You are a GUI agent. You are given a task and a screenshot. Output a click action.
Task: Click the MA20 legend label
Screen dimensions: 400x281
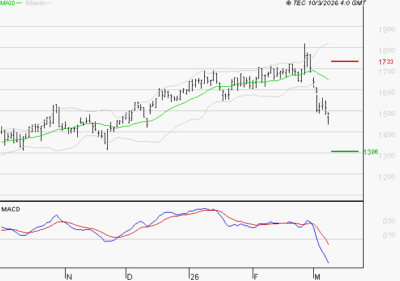click(8, 3)
